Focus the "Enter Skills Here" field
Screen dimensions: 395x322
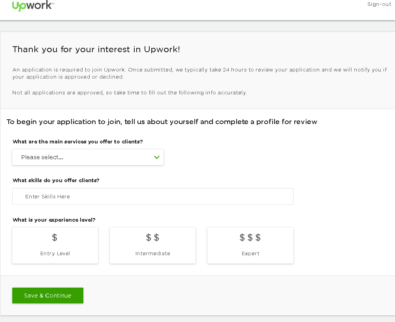click(x=152, y=196)
